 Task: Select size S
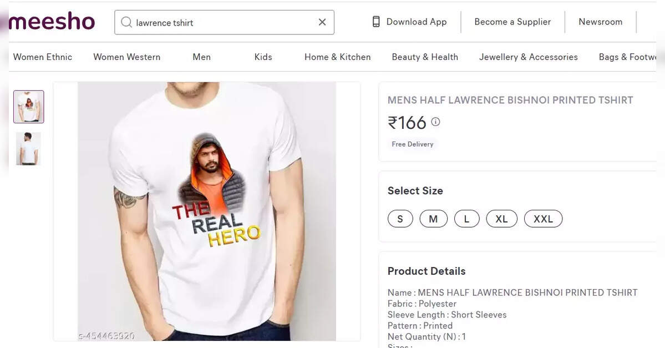pos(400,219)
